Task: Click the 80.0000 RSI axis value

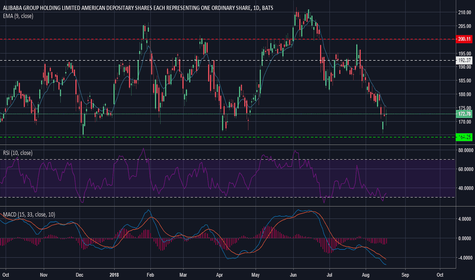Action: 466,150
